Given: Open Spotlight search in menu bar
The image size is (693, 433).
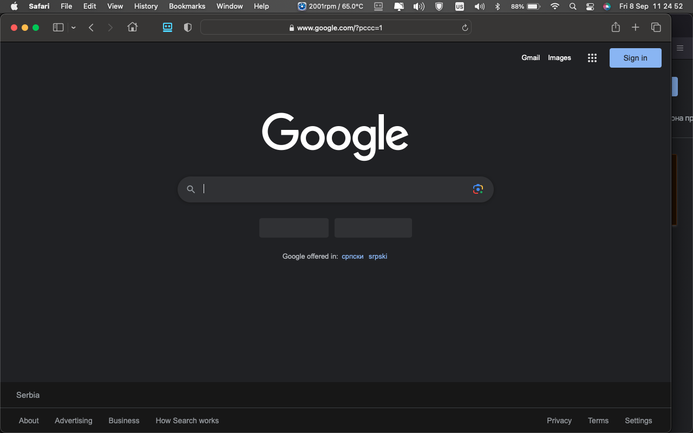Looking at the screenshot, I should [573, 6].
